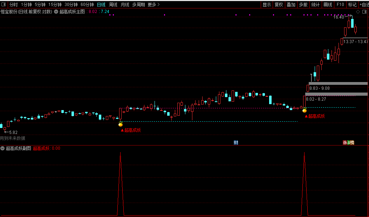Toggle the left sidebar panel icon

coord(4,5)
